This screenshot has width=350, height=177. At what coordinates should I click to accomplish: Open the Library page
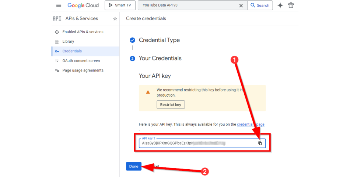tap(68, 42)
